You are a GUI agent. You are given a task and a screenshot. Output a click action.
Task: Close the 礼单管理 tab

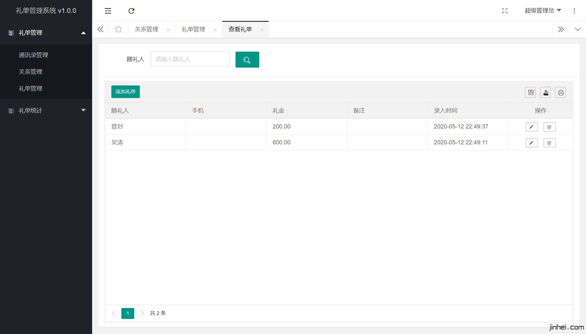pos(215,30)
